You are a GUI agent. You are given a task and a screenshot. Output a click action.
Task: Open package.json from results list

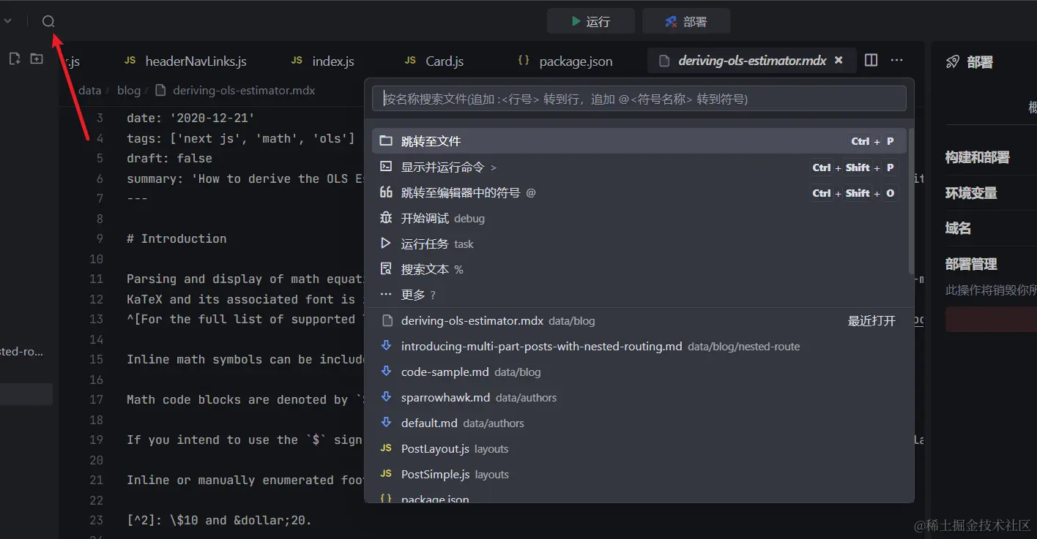639,496
